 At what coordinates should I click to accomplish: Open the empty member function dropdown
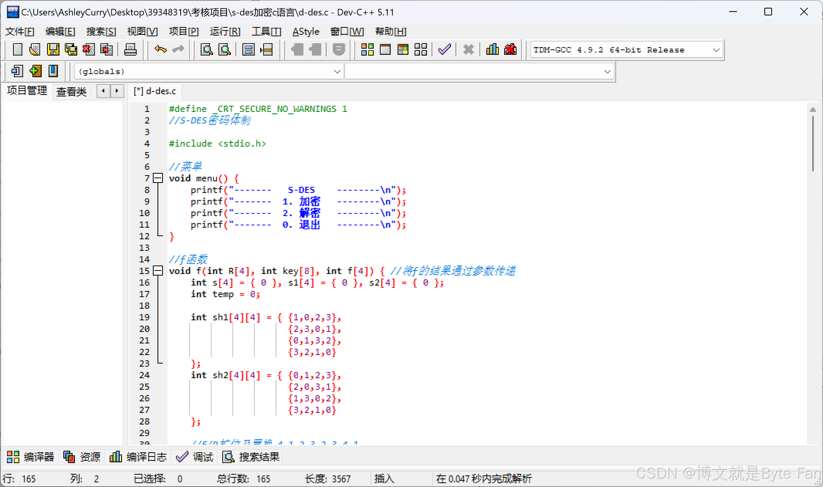[x=607, y=71]
